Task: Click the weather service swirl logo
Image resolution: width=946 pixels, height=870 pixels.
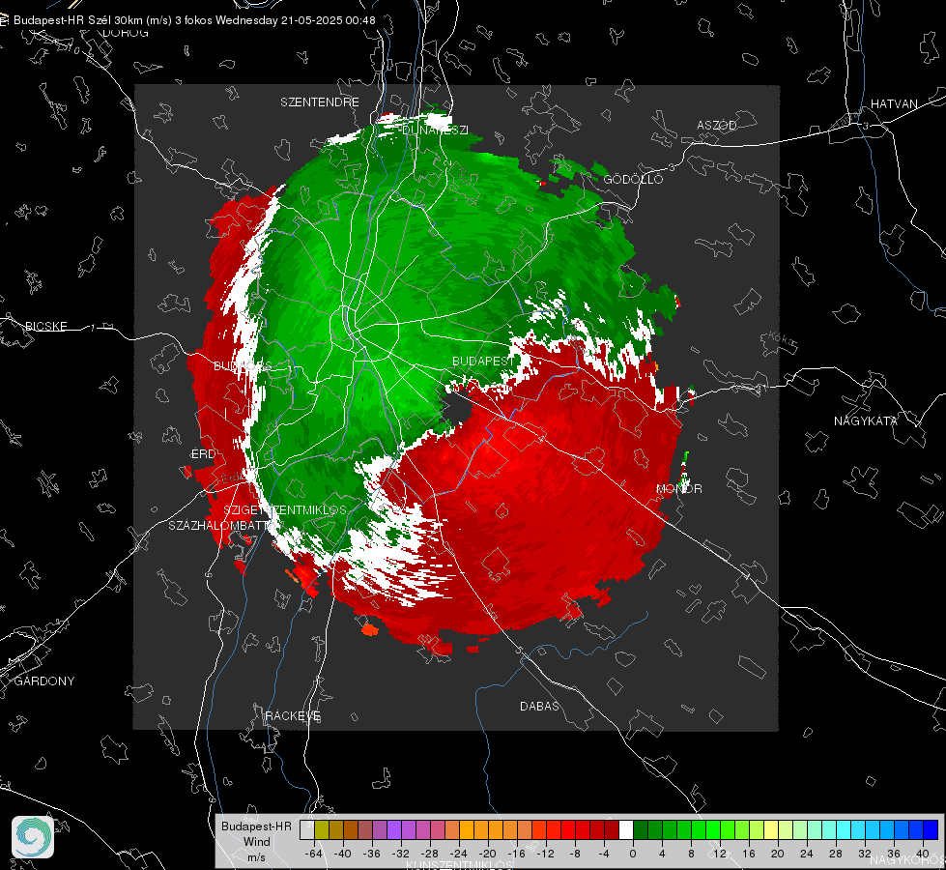Action: [x=33, y=837]
